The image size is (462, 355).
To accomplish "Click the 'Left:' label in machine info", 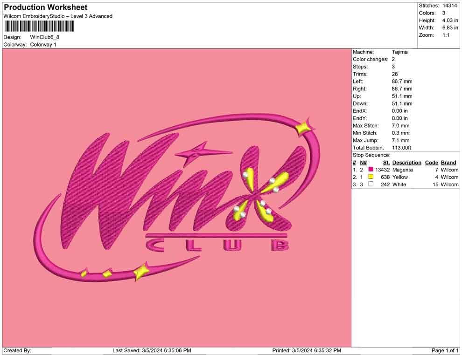I will pos(357,82).
